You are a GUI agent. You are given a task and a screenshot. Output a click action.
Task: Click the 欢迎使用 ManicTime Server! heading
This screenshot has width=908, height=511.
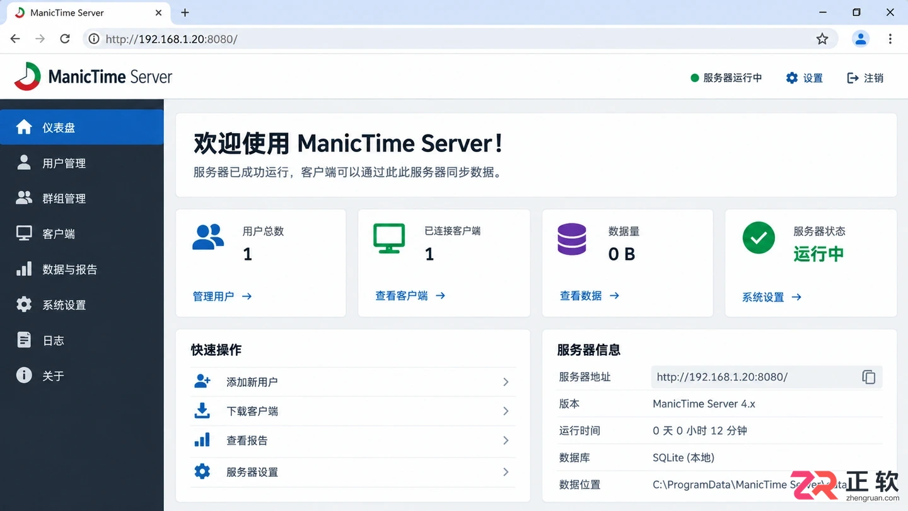pyautogui.click(x=348, y=143)
